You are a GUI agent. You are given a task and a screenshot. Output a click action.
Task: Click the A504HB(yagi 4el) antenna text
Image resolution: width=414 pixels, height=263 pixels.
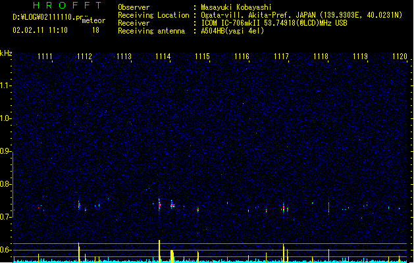point(232,31)
